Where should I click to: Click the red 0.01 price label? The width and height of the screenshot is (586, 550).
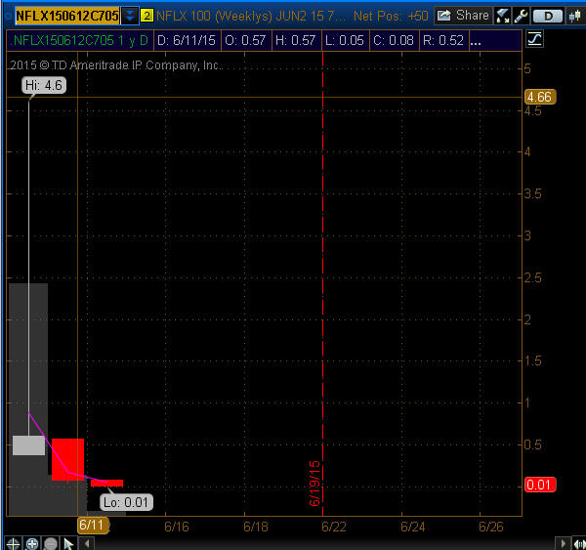(x=540, y=485)
